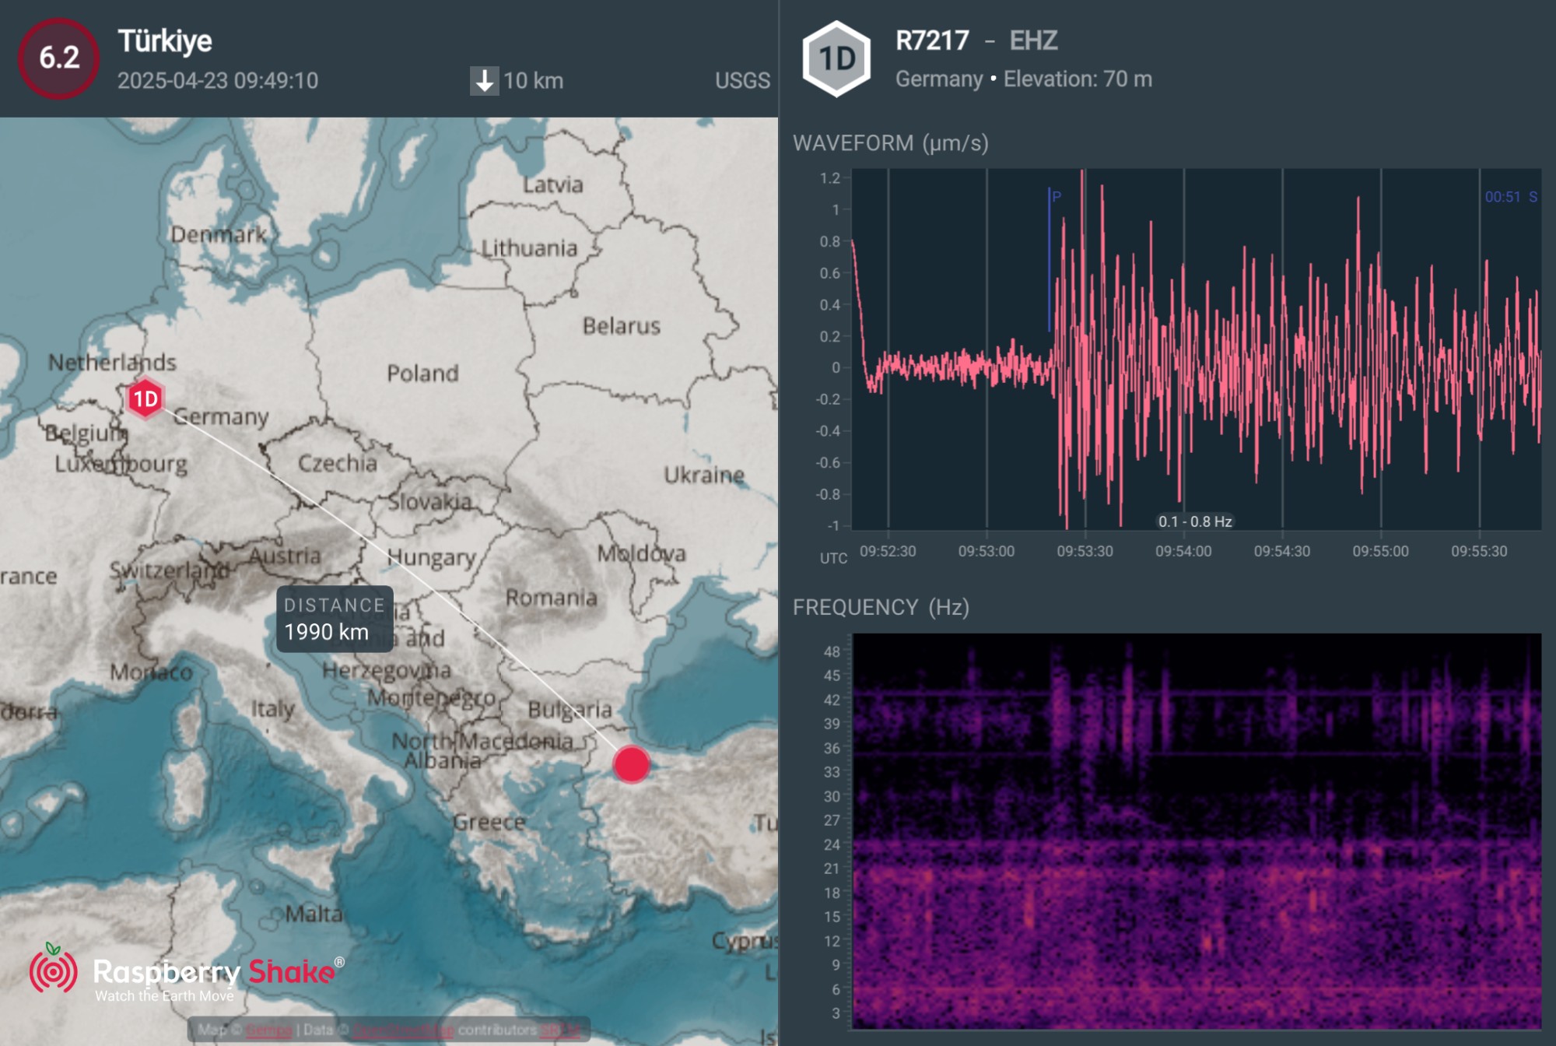Click the Türkiye event title
This screenshot has height=1046, width=1556.
pos(165,41)
